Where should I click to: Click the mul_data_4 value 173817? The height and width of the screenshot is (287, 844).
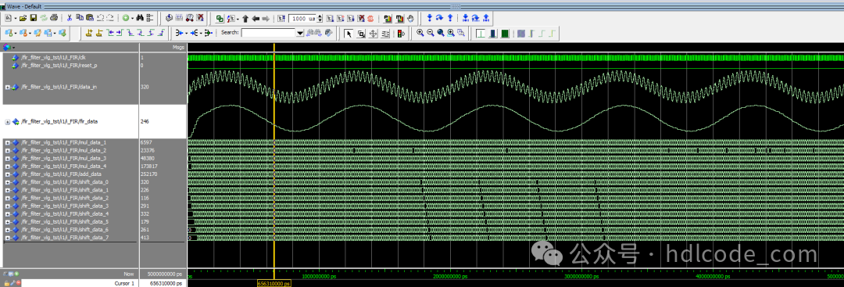pyautogui.click(x=149, y=167)
